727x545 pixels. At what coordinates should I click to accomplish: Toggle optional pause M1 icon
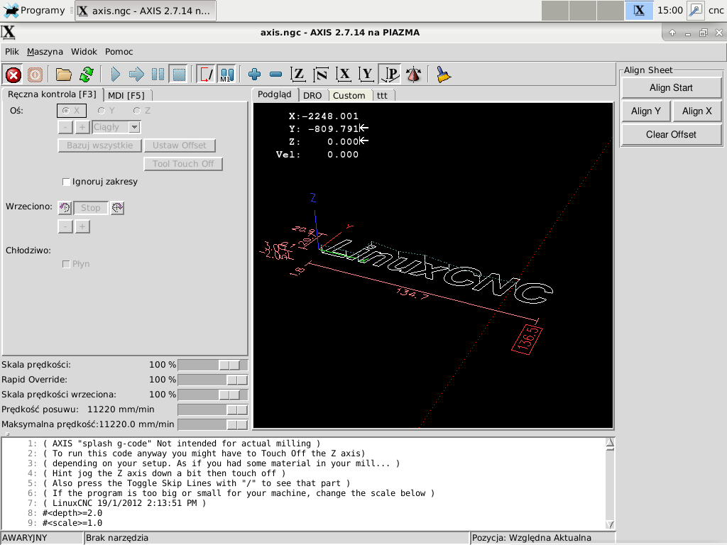pos(226,74)
